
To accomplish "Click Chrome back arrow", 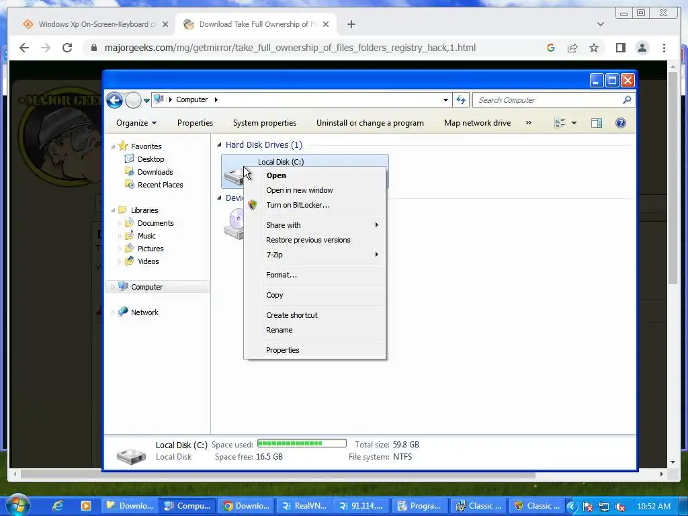I will coord(24,48).
